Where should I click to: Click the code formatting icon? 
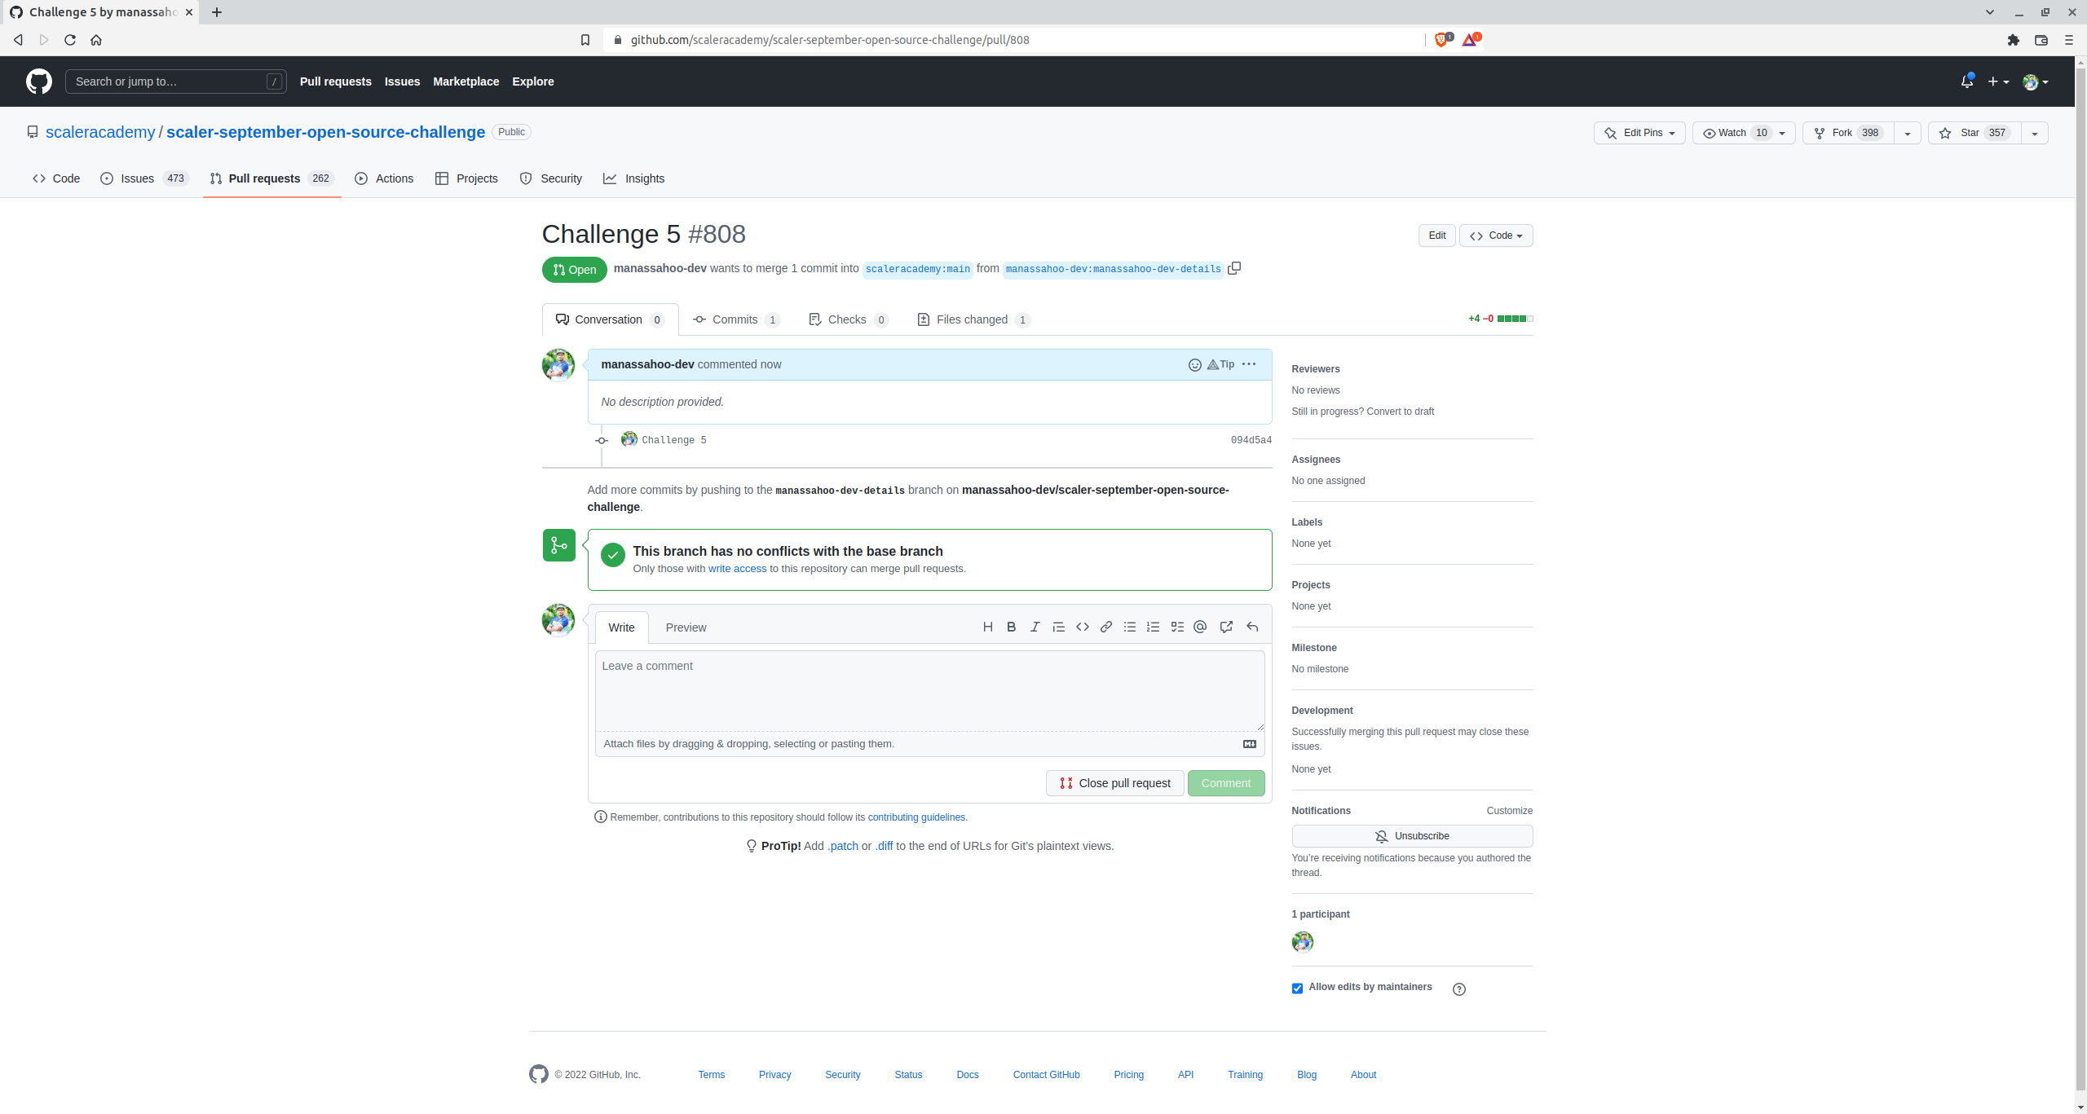coord(1082,627)
